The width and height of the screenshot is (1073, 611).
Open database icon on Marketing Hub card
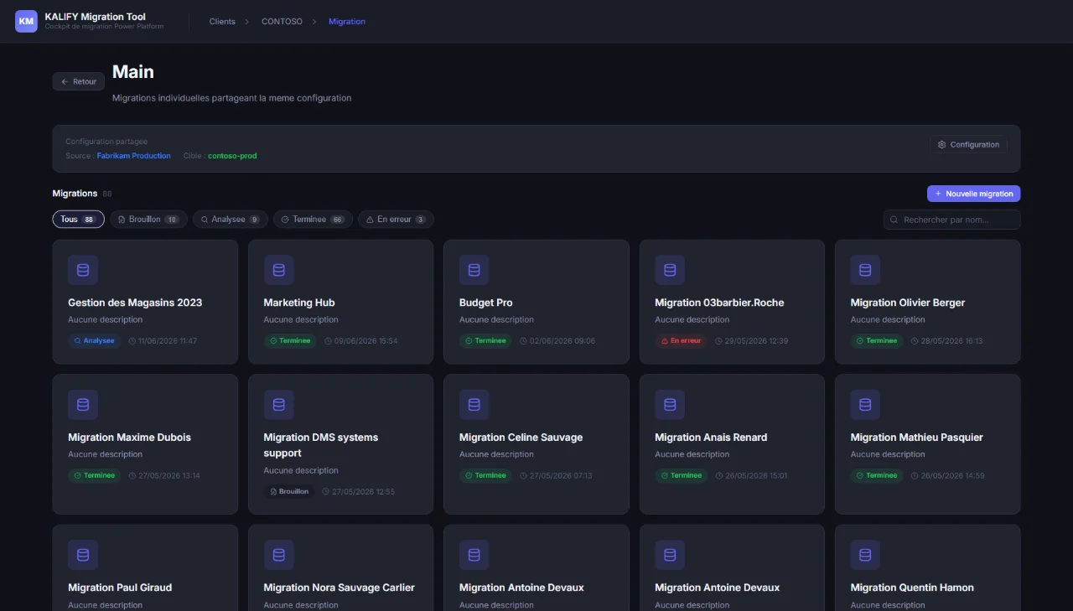(x=278, y=270)
